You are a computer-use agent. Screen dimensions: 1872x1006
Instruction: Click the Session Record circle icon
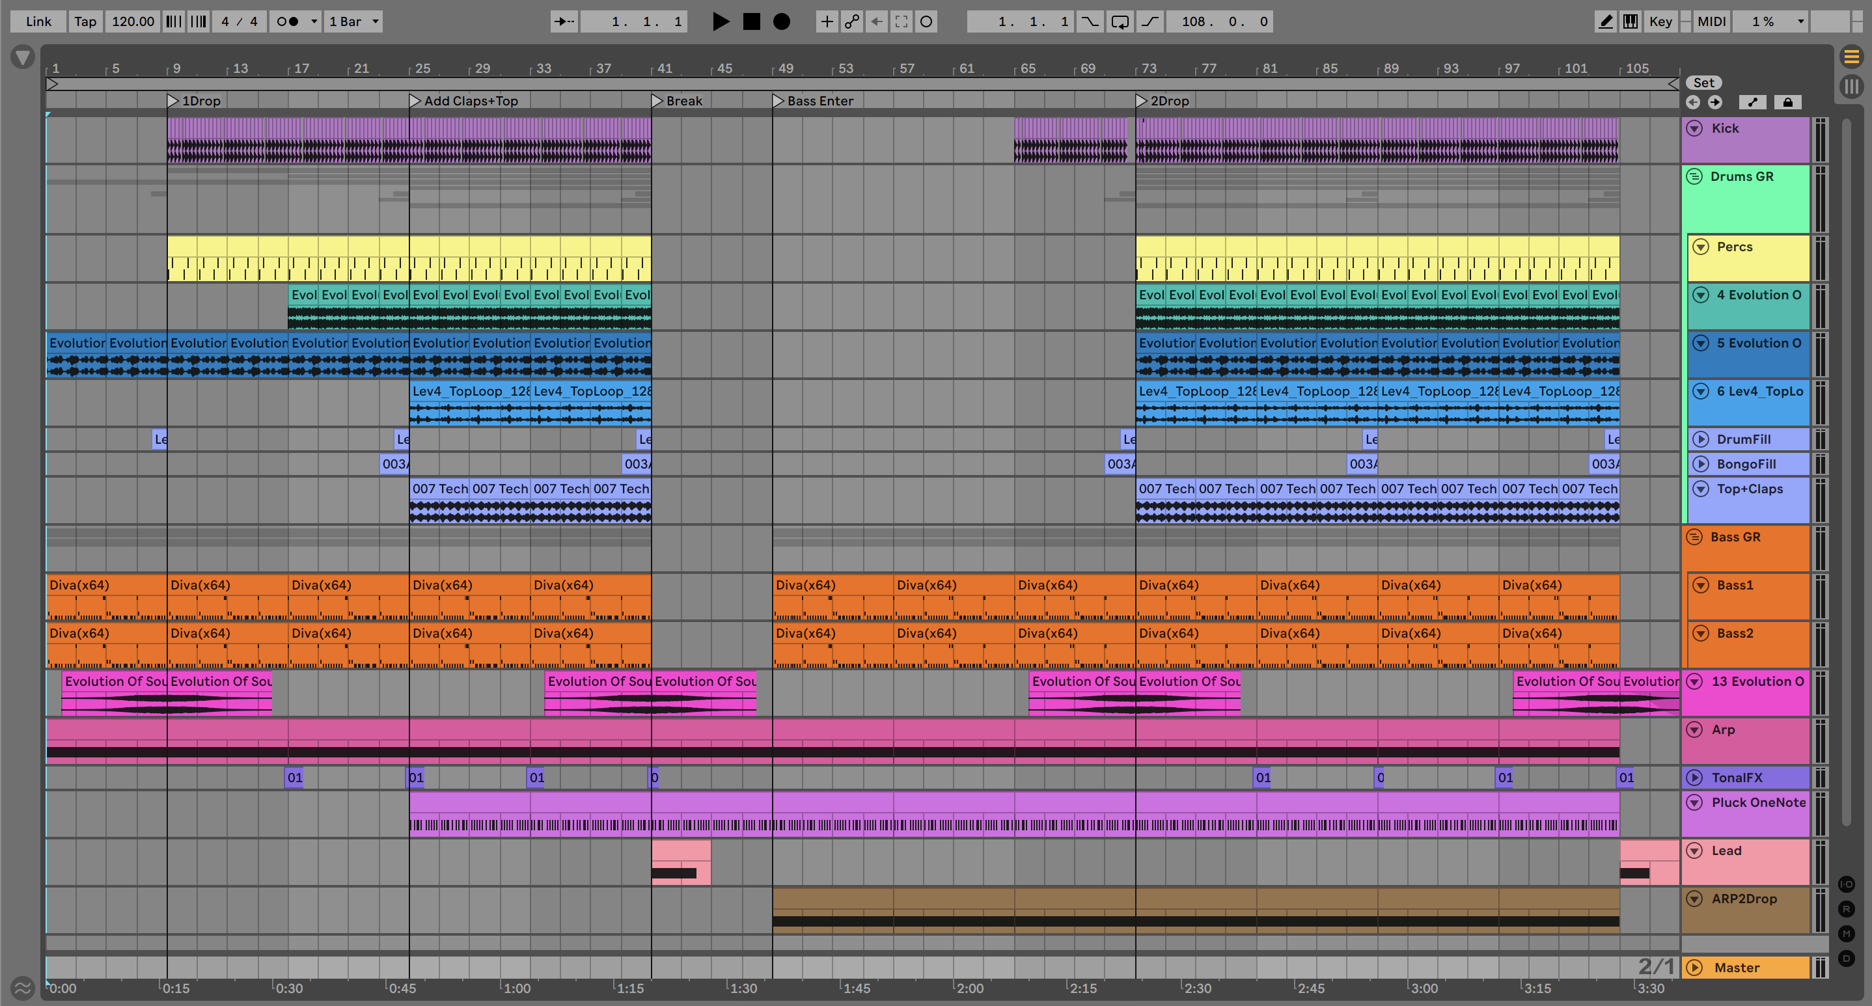[x=926, y=21]
